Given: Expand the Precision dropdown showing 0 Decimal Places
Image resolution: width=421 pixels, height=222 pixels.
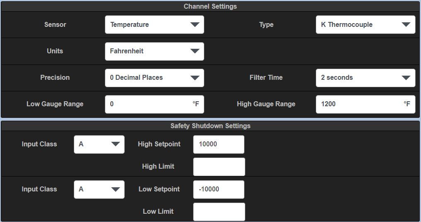Looking at the screenshot, I should 154,78.
